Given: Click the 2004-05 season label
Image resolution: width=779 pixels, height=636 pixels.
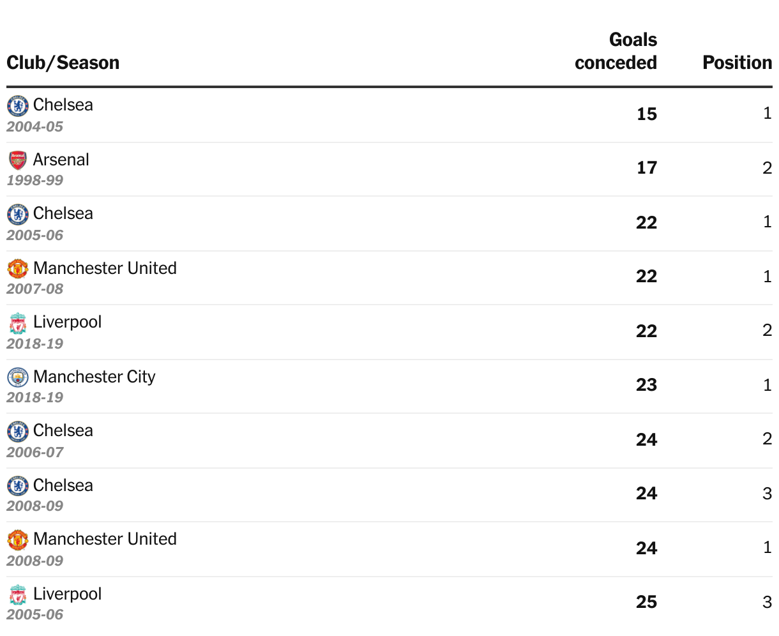Looking at the screenshot, I should pyautogui.click(x=35, y=126).
